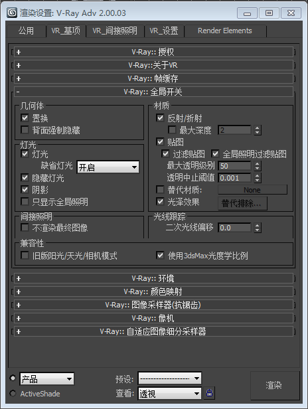Open the VR_设置 tab
Image resolution: width=308 pixels, height=409 pixels.
pos(164,31)
